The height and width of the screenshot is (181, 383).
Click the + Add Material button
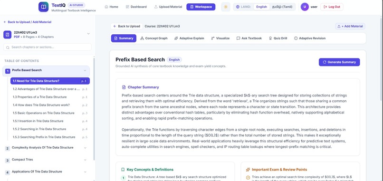click(x=350, y=26)
